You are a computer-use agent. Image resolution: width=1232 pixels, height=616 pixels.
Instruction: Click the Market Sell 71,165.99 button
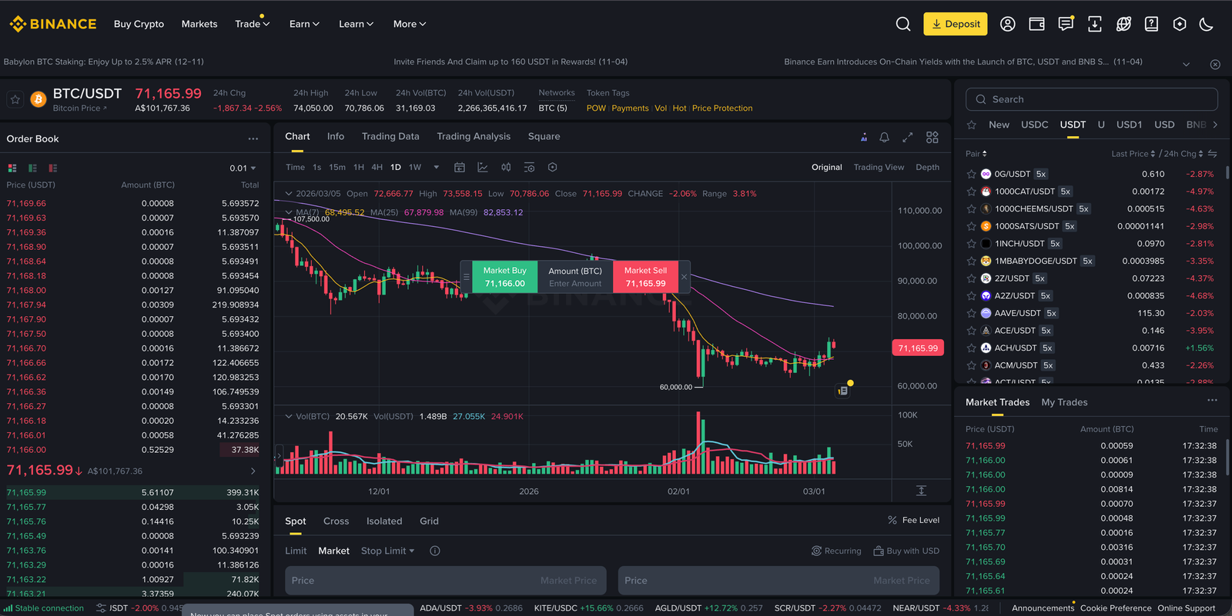(x=645, y=277)
